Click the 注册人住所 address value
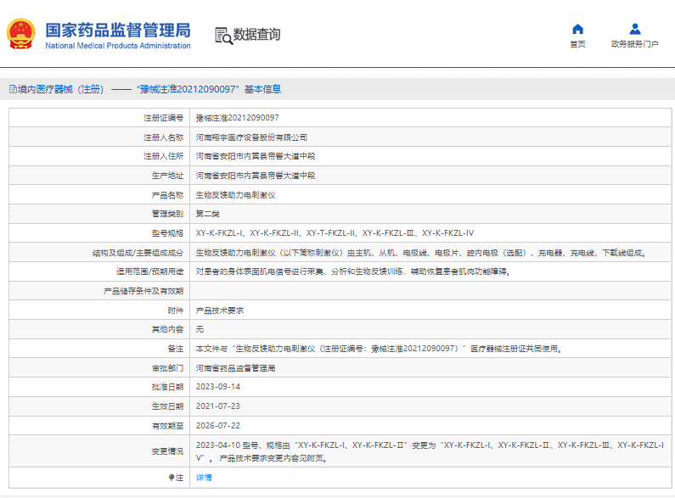 tap(256, 156)
